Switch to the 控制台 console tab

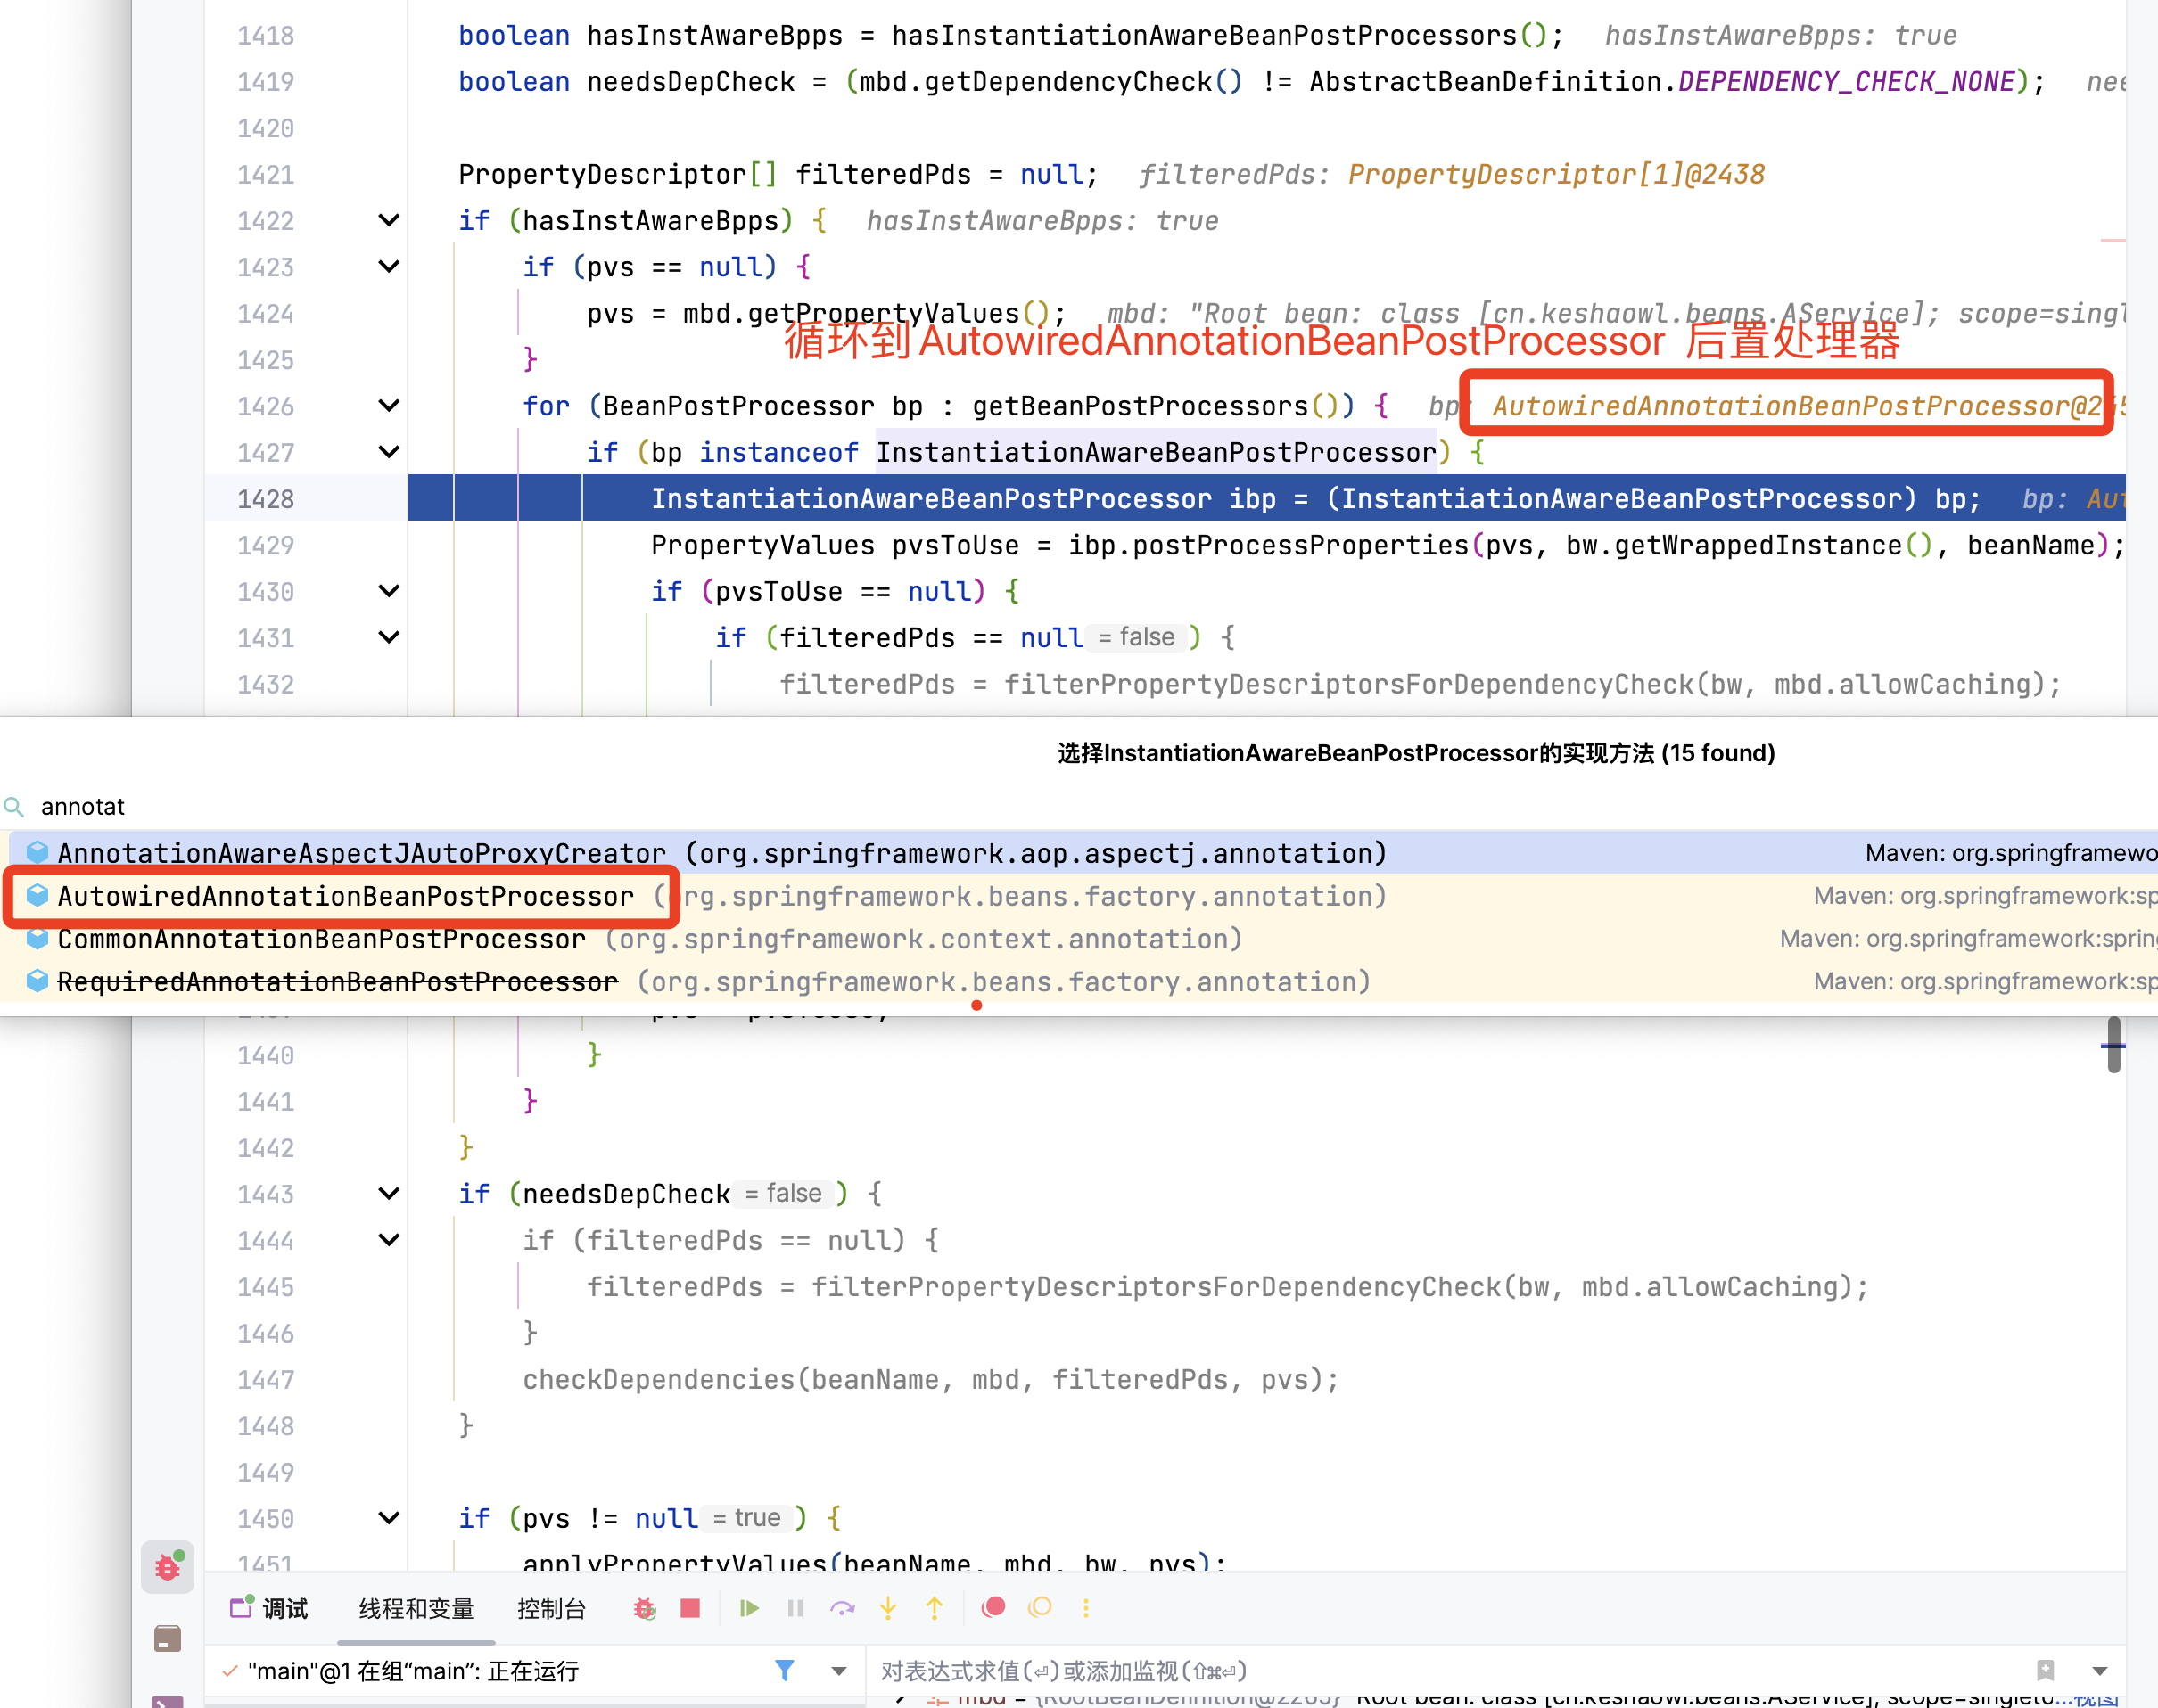(x=551, y=1608)
